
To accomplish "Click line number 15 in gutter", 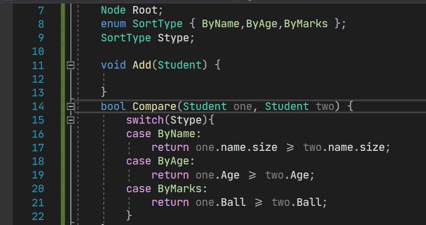I will (38, 120).
